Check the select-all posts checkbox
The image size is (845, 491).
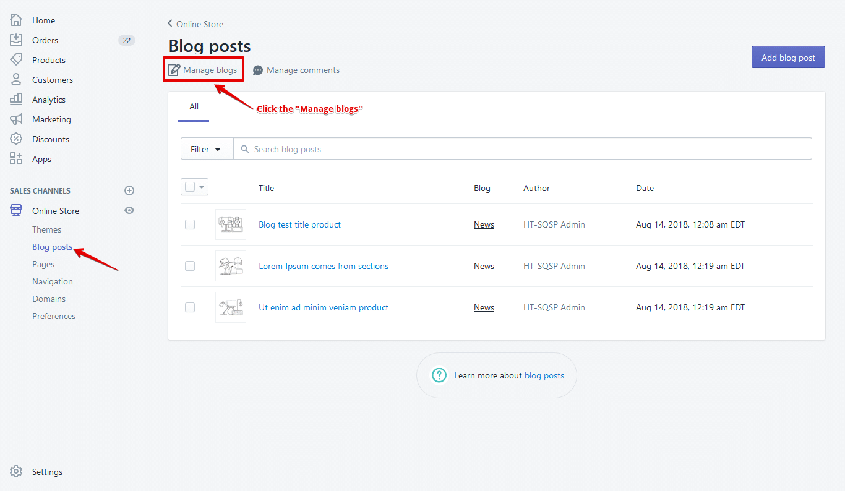[190, 186]
